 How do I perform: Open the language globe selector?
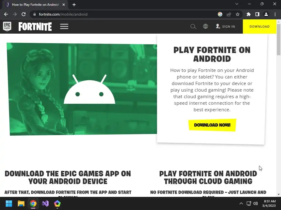tap(206, 27)
